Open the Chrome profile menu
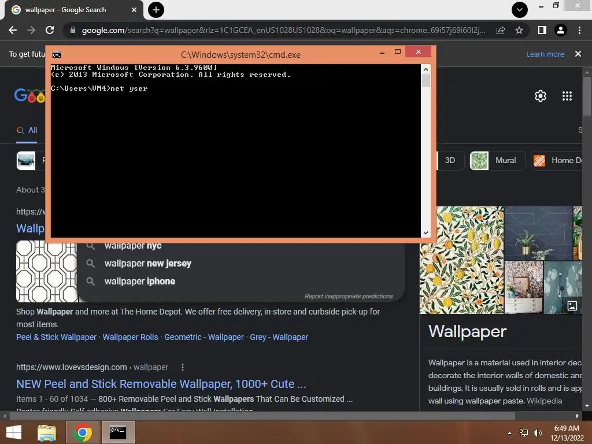Viewport: 592px width, 444px height. point(561,30)
